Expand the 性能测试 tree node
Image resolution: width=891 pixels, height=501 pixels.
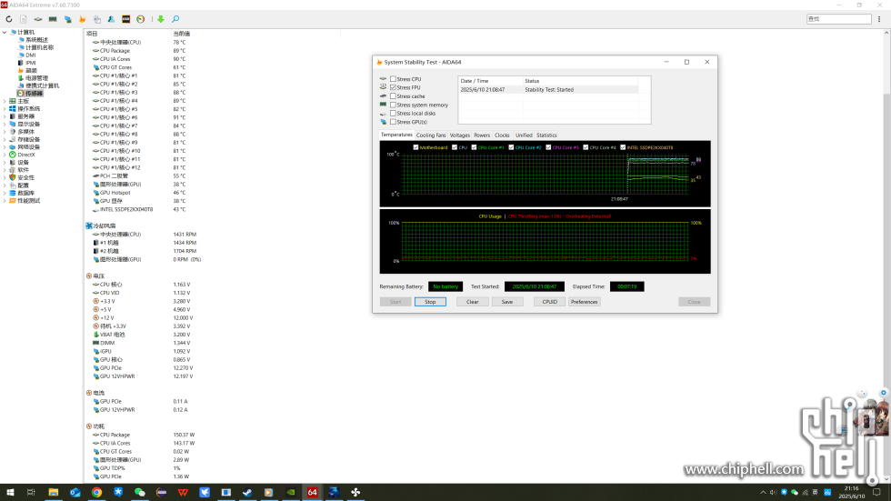5,201
